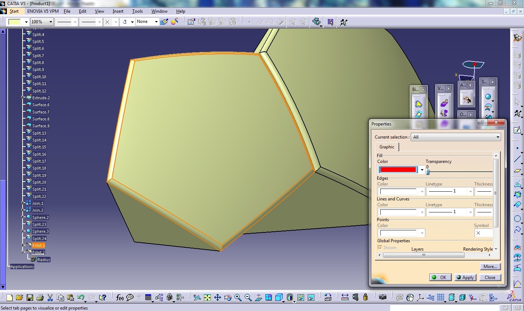Click the Measure Between ruler icon
Screen dimensions: 524x311
[345, 298]
